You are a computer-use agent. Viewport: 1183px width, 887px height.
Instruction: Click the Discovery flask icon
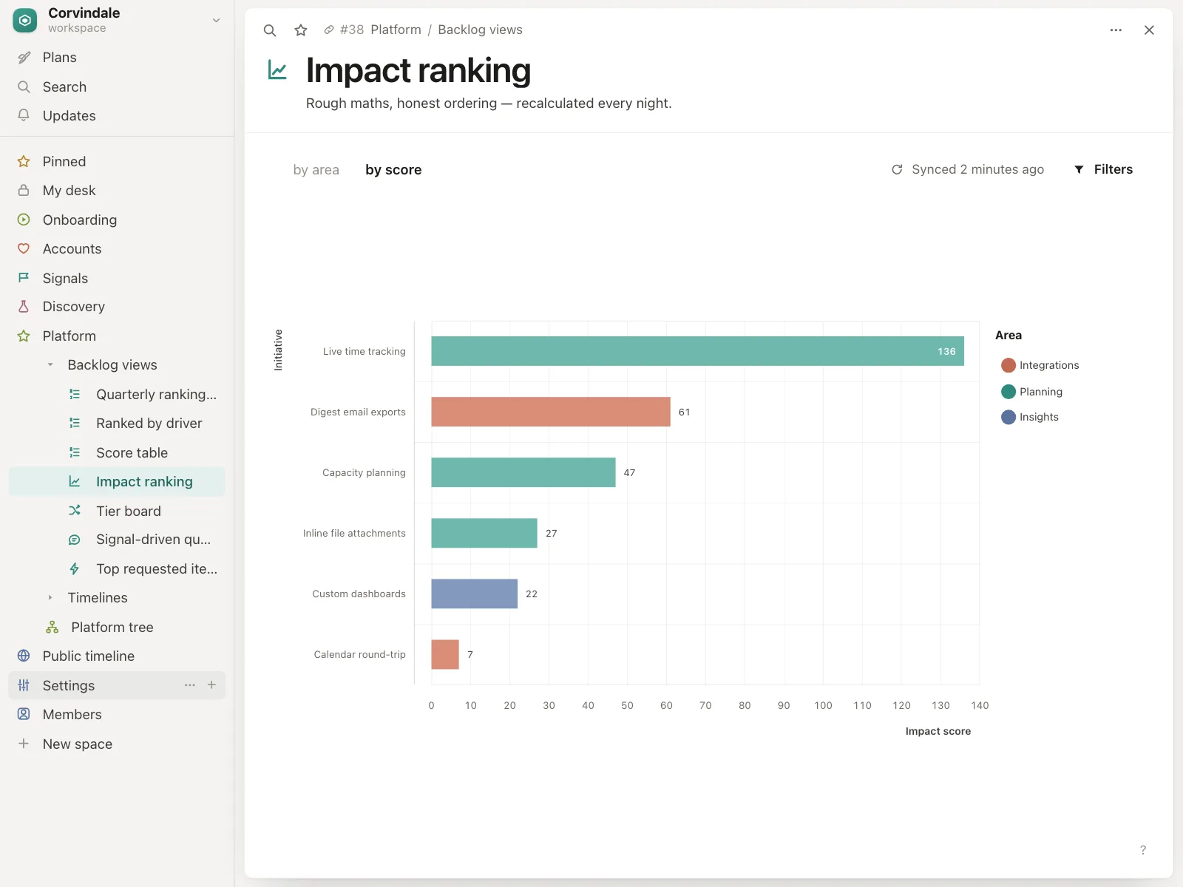click(x=24, y=307)
